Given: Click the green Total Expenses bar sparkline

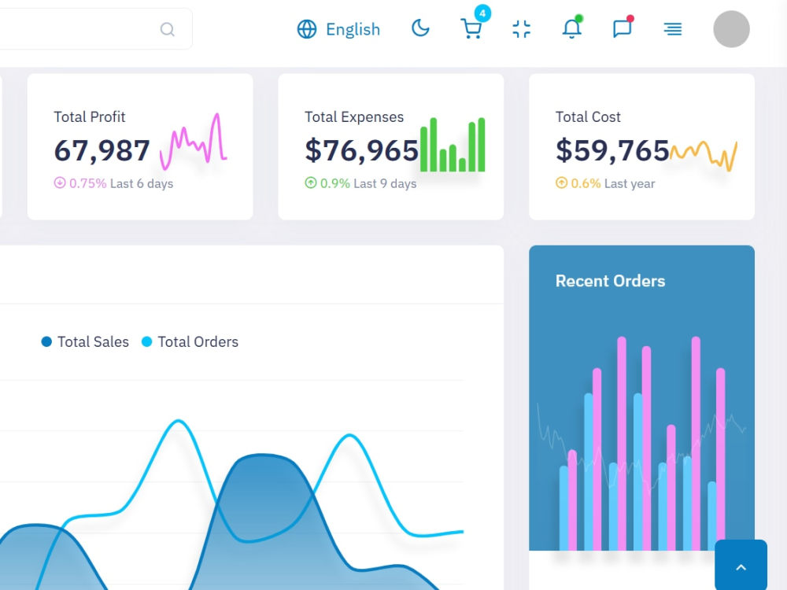Looking at the screenshot, I should pyautogui.click(x=453, y=145).
